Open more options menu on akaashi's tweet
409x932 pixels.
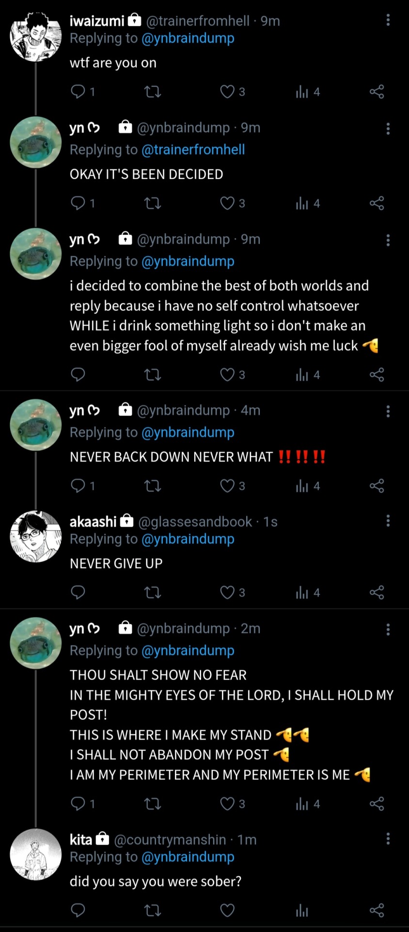(x=388, y=521)
